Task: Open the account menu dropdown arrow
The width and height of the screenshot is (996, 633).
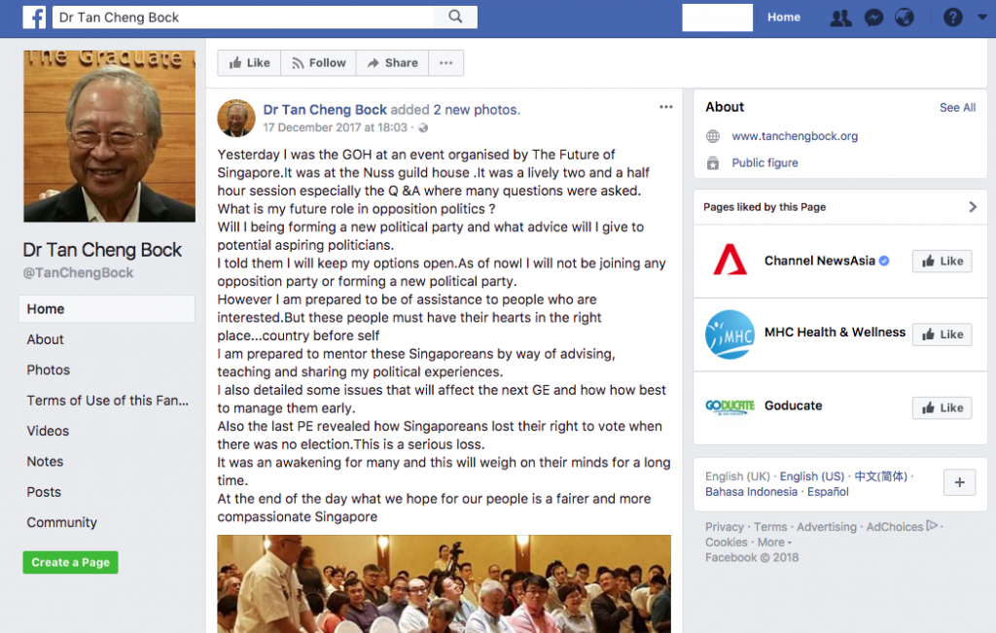Action: (x=982, y=18)
